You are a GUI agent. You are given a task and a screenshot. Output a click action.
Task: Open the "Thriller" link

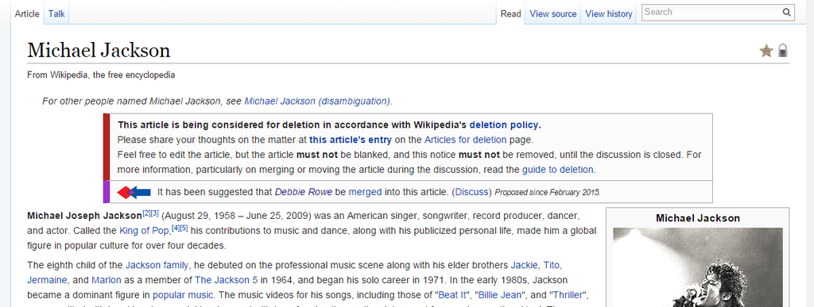(x=568, y=295)
